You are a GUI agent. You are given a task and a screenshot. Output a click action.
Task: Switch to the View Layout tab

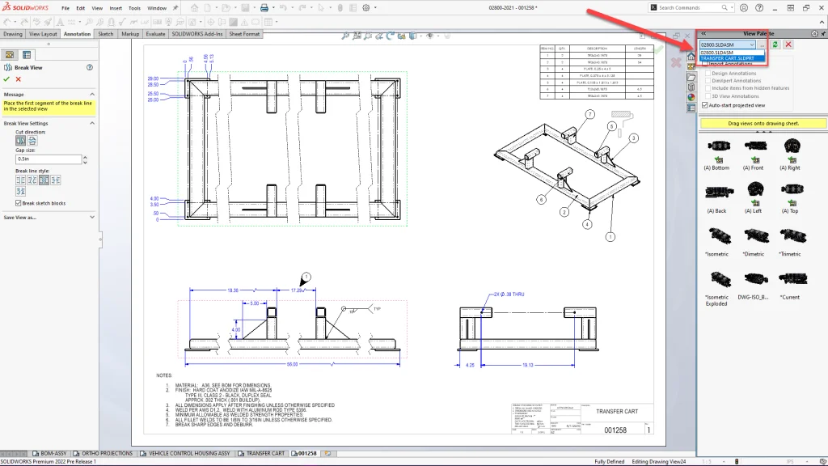43,34
